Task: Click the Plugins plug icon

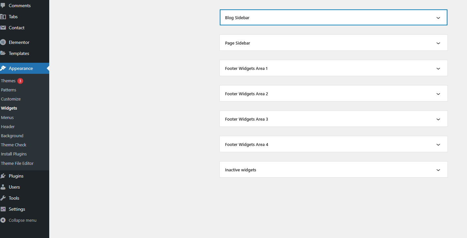Action: click(x=3, y=176)
